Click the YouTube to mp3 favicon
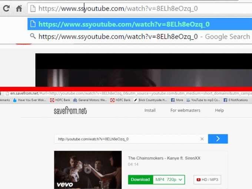This screenshot has height=189, width=252. click(x=188, y=100)
